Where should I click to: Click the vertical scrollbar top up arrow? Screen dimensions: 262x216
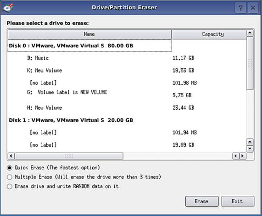pos(250,33)
